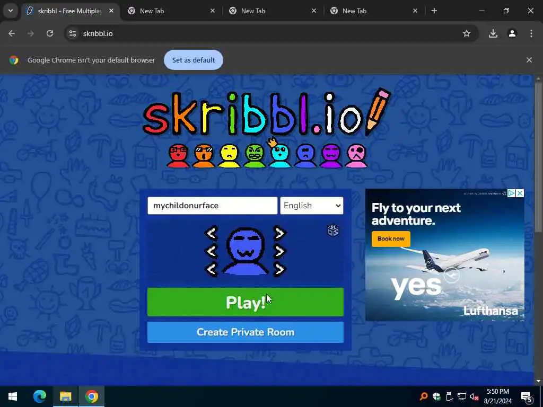View site information icon in address bar
543x407 pixels.
73,33
